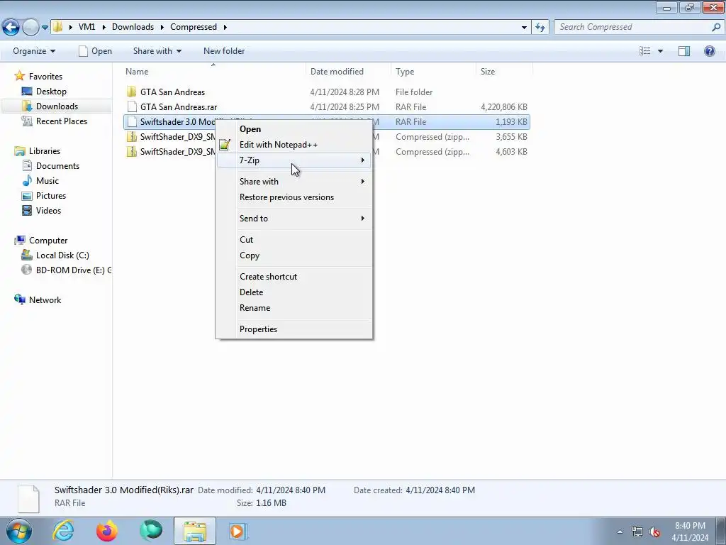Select Local Disk (C:) drive
726x545 pixels.
[x=62, y=255]
